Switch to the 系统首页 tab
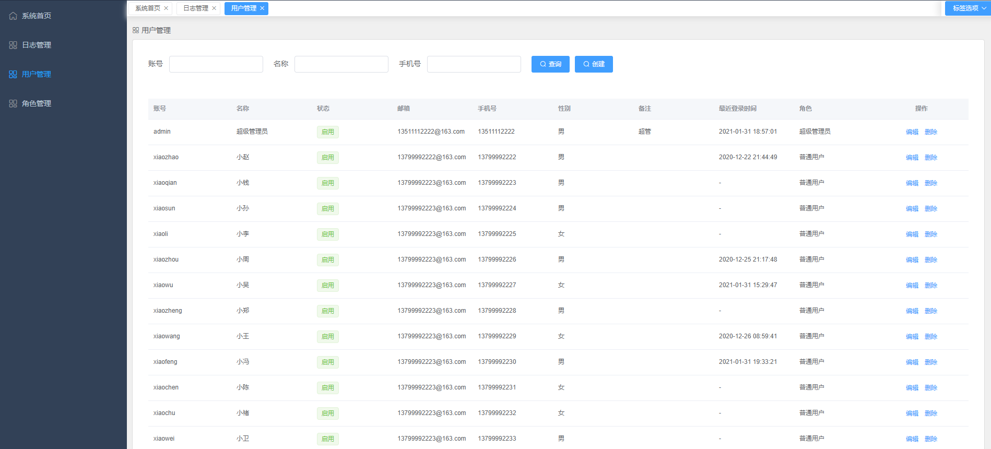The width and height of the screenshot is (991, 449). (148, 8)
